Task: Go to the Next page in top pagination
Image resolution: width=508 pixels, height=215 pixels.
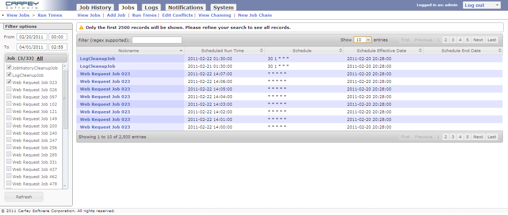Action: (478, 40)
